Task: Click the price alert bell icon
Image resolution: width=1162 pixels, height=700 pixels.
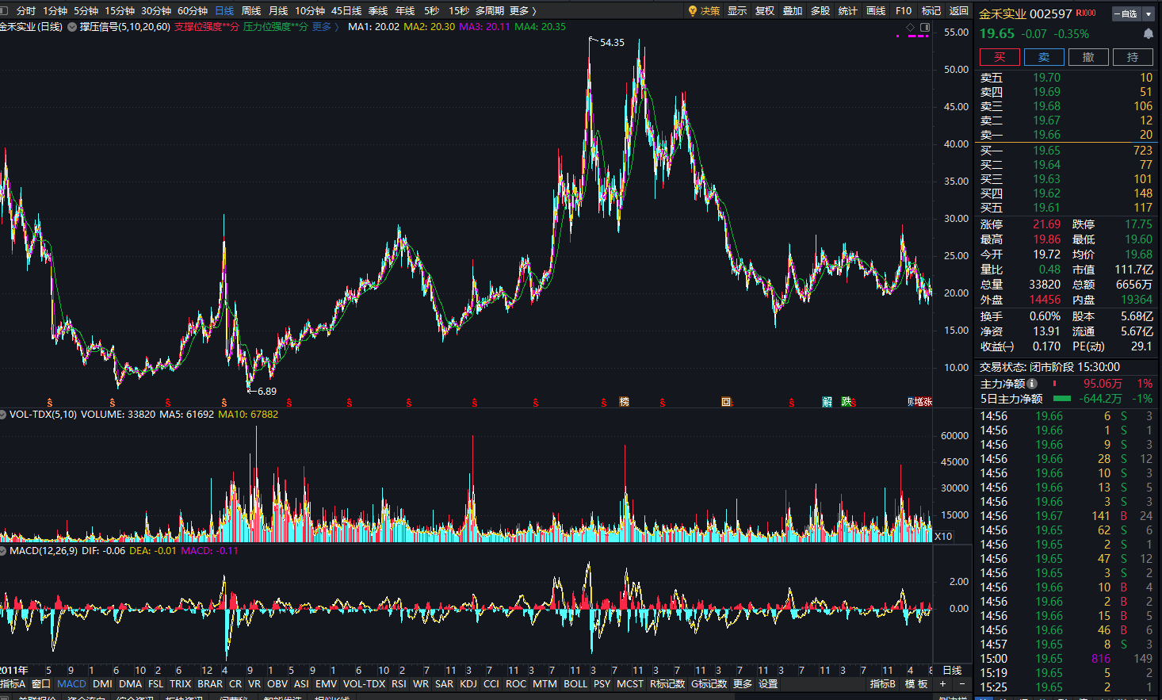Action: (x=1148, y=34)
